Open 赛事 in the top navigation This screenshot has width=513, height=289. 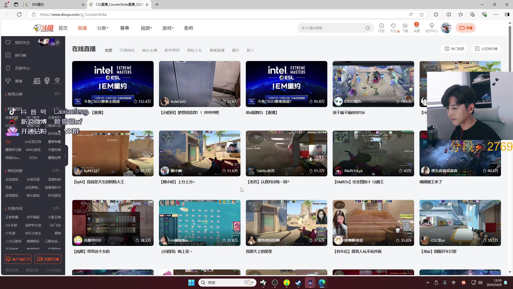tap(125, 28)
